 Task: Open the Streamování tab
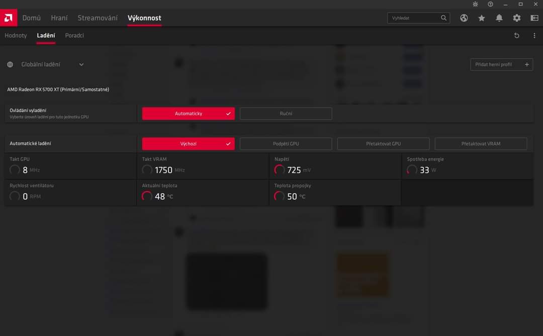[x=98, y=18]
